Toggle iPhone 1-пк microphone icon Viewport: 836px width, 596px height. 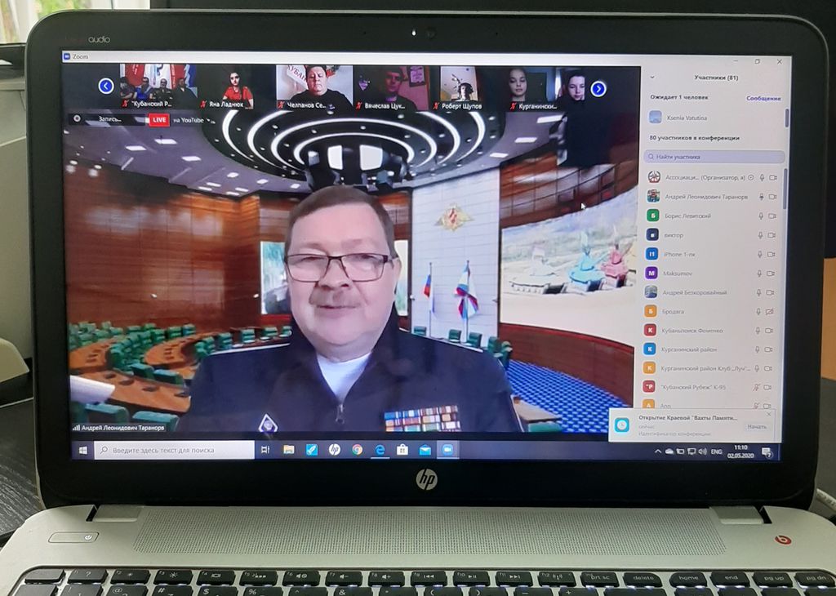click(x=760, y=254)
